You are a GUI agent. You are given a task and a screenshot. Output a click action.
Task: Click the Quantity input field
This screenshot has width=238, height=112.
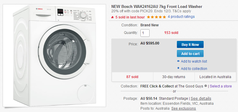[145, 33]
